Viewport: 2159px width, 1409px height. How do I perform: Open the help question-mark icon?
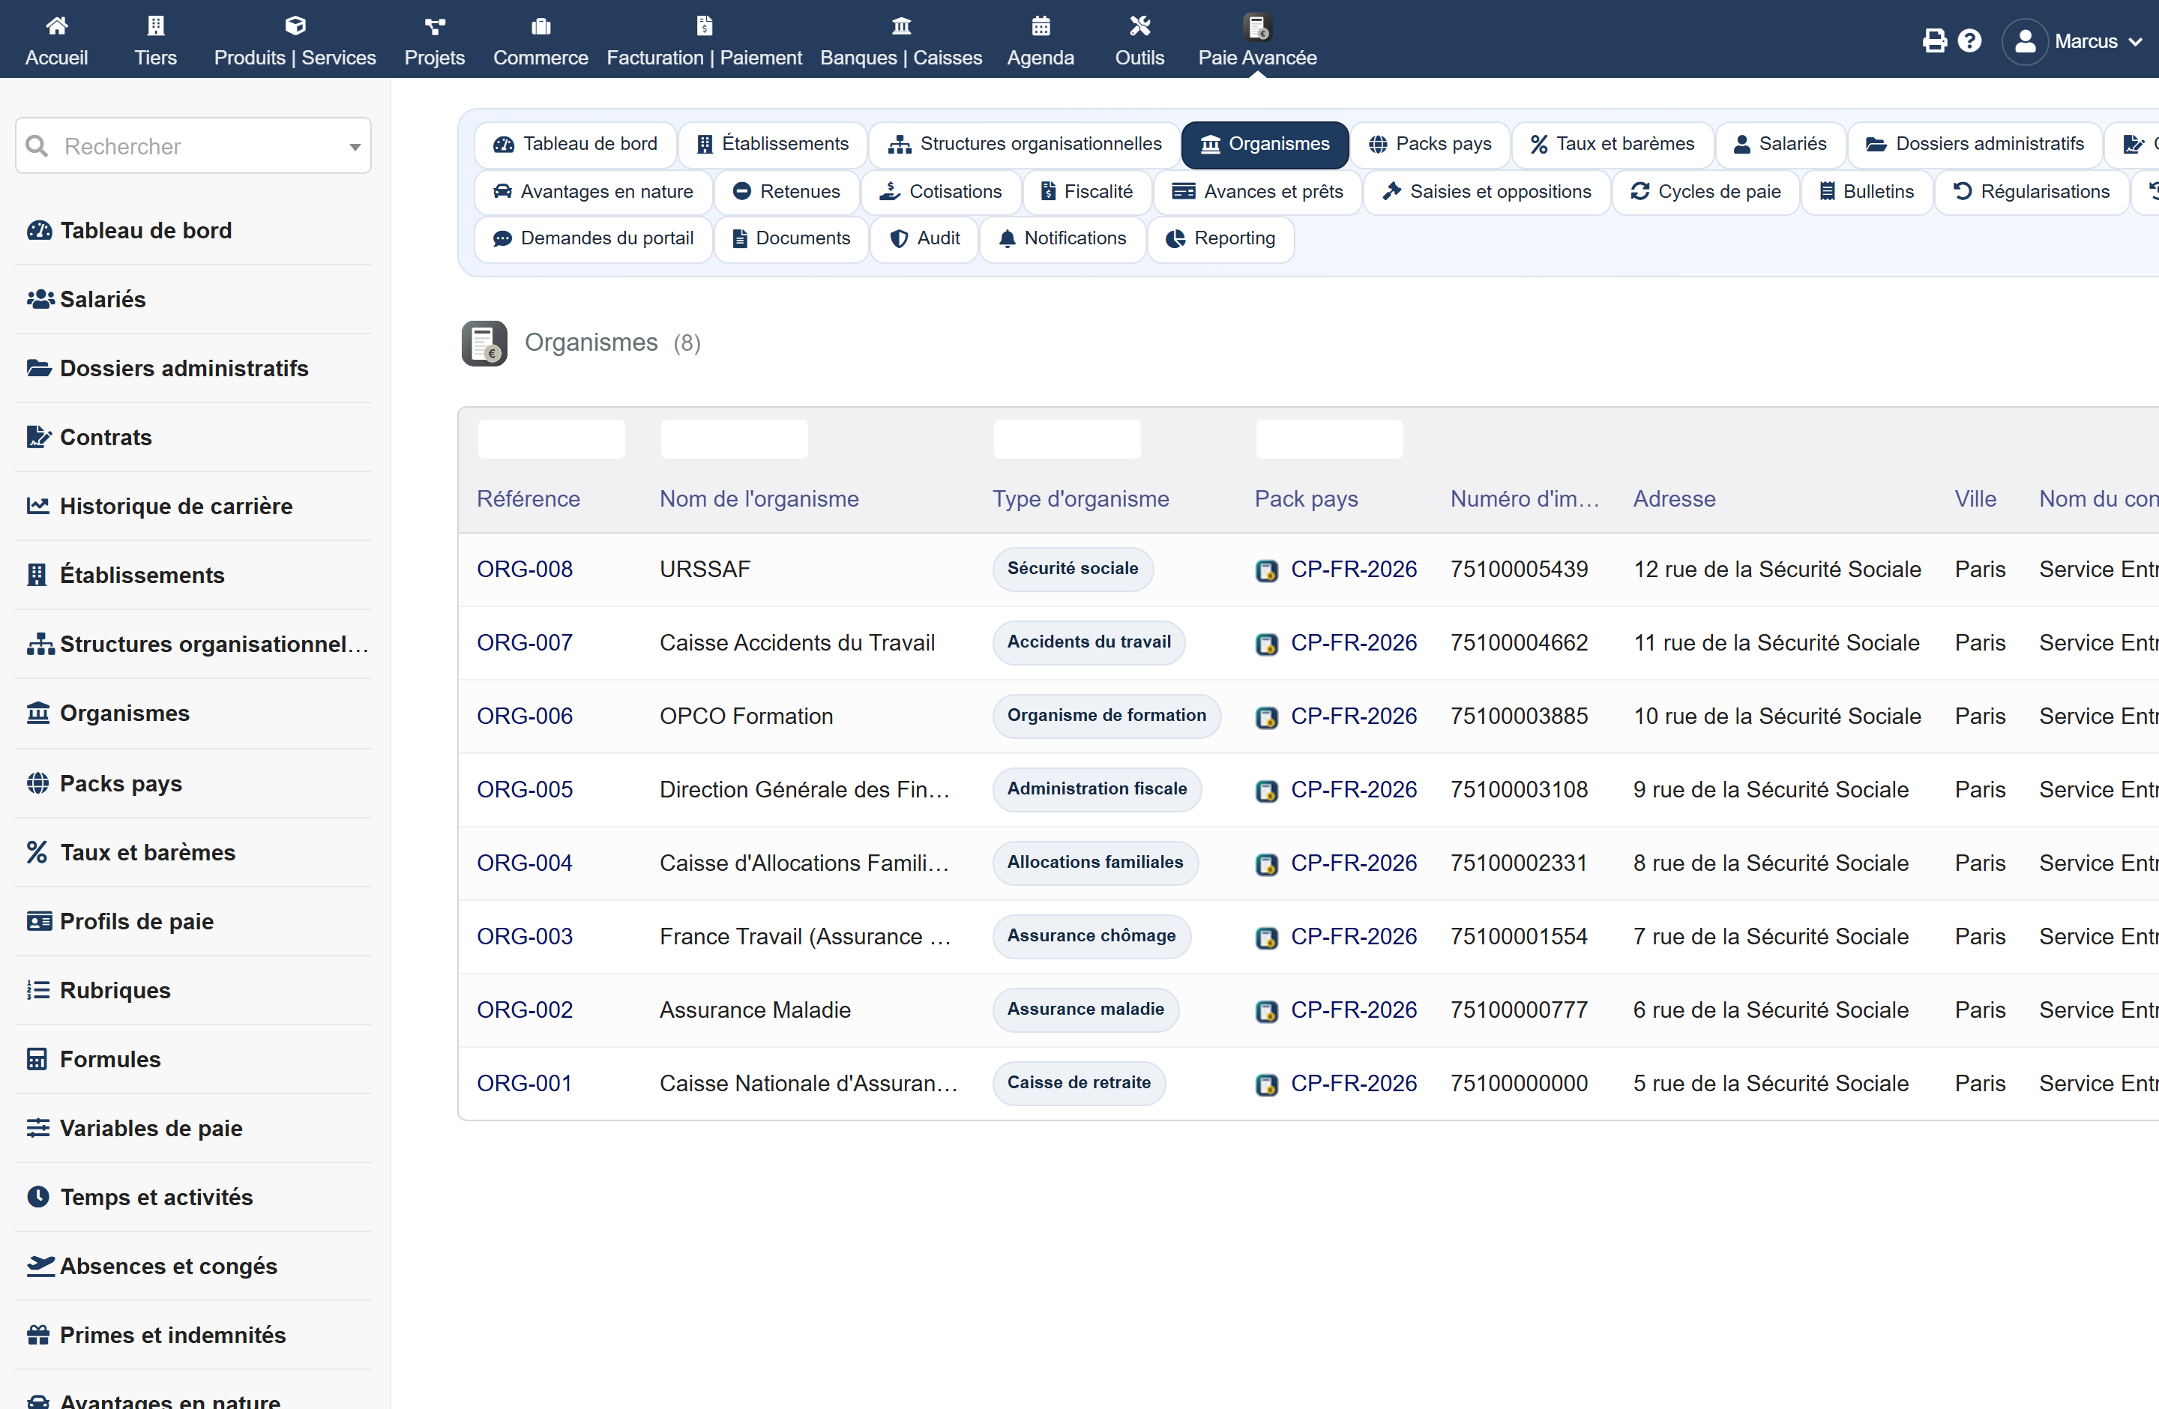[x=1969, y=40]
